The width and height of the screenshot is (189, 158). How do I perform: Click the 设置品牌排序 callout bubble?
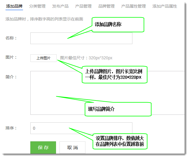120,141
